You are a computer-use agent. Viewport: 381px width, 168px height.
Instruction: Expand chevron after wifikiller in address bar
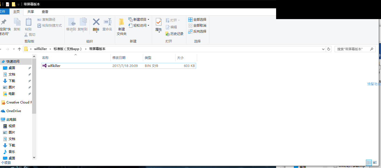pyautogui.click(x=50, y=49)
